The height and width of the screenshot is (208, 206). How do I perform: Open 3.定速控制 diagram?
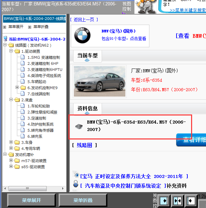tap(37, 118)
